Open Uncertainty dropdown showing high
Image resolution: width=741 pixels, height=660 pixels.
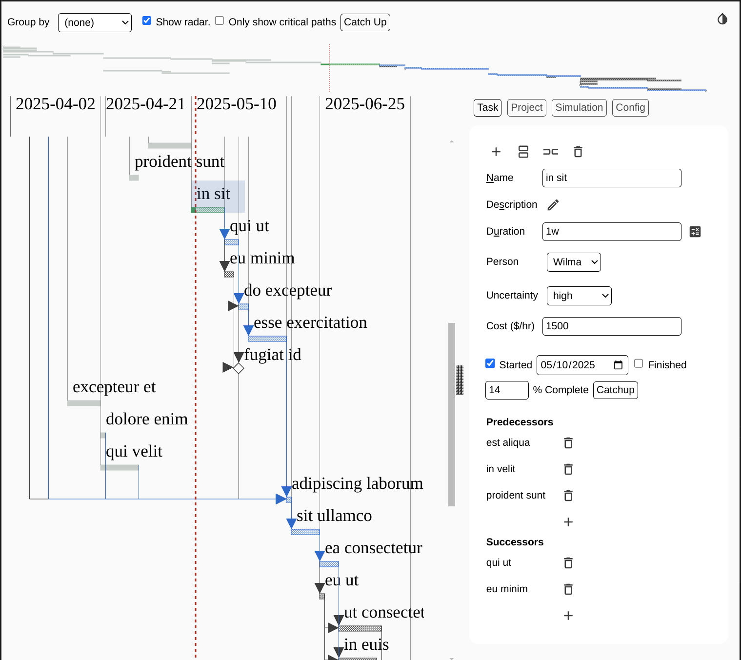[x=579, y=296]
